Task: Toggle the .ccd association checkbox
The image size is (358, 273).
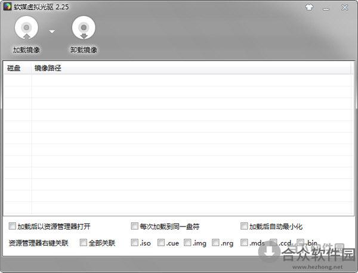Action: pyautogui.click(x=273, y=243)
